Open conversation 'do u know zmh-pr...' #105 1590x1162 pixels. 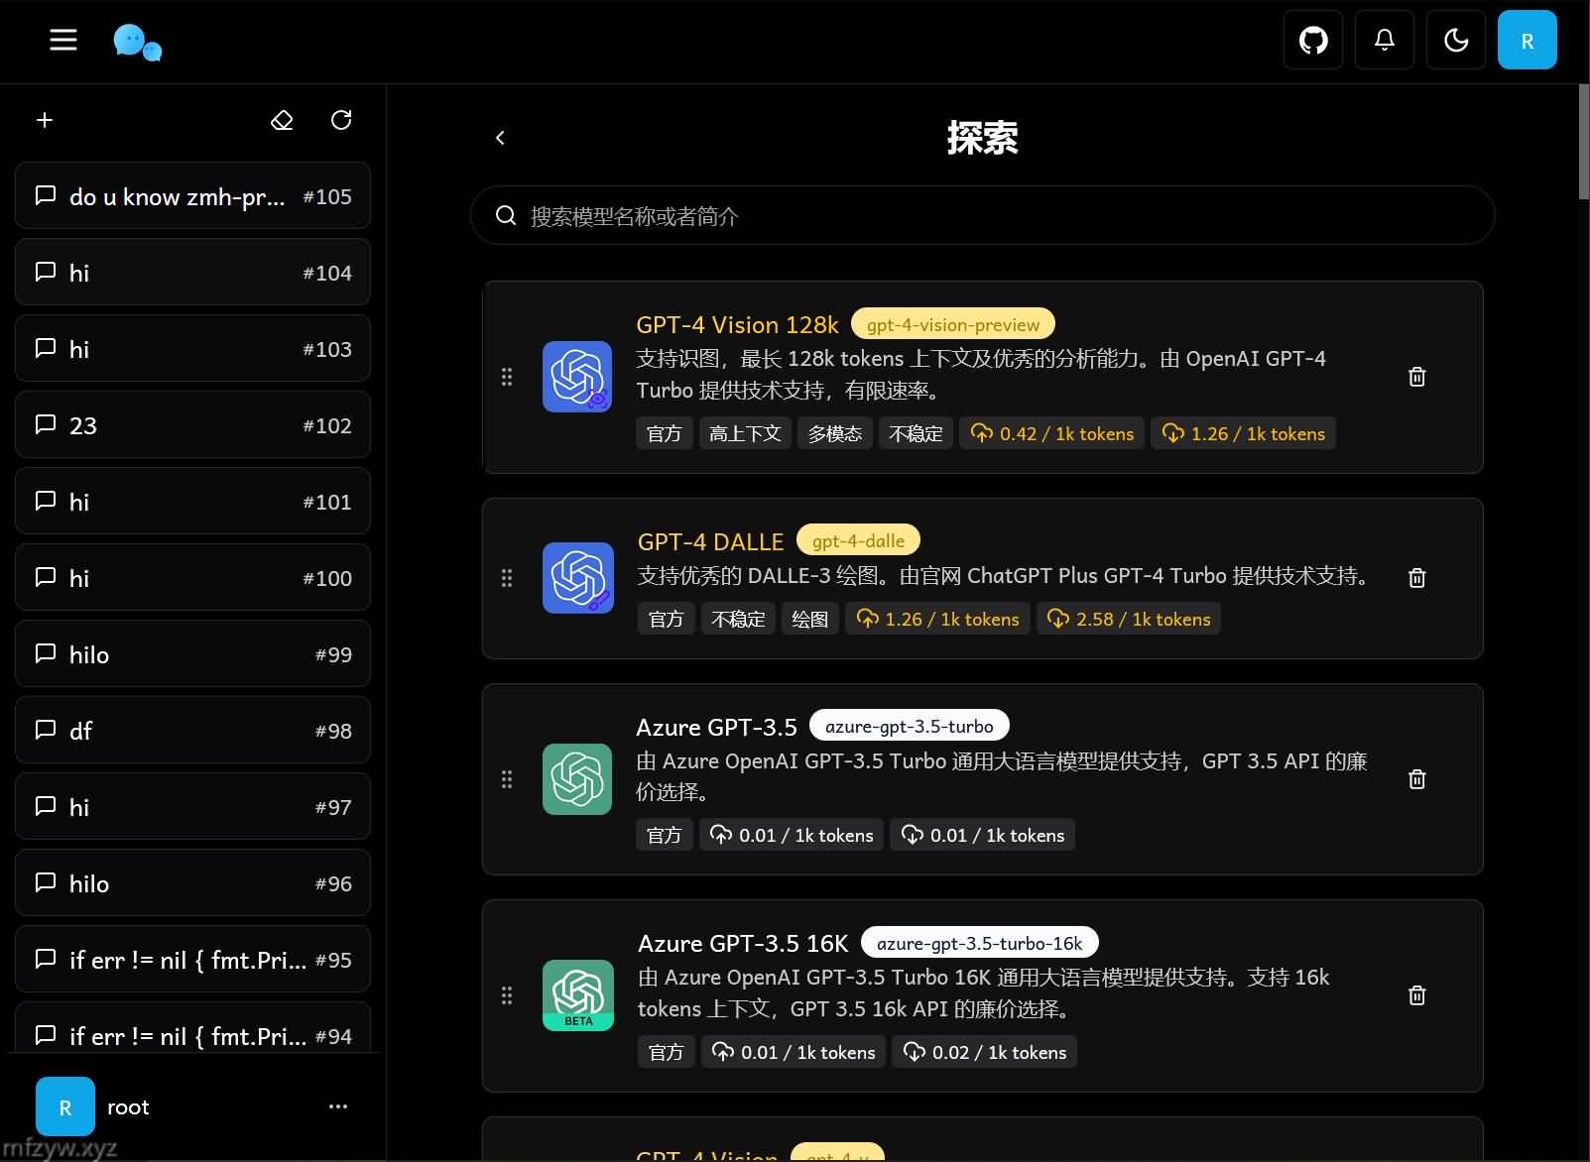coord(192,196)
